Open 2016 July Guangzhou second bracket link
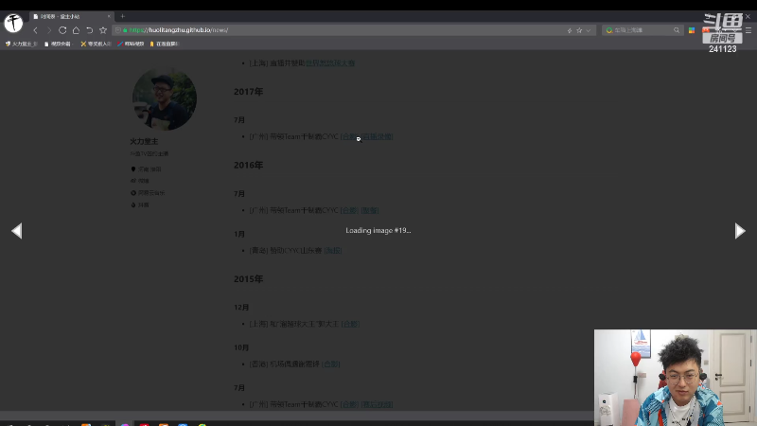Viewport: 757px width, 426px height. (370, 210)
